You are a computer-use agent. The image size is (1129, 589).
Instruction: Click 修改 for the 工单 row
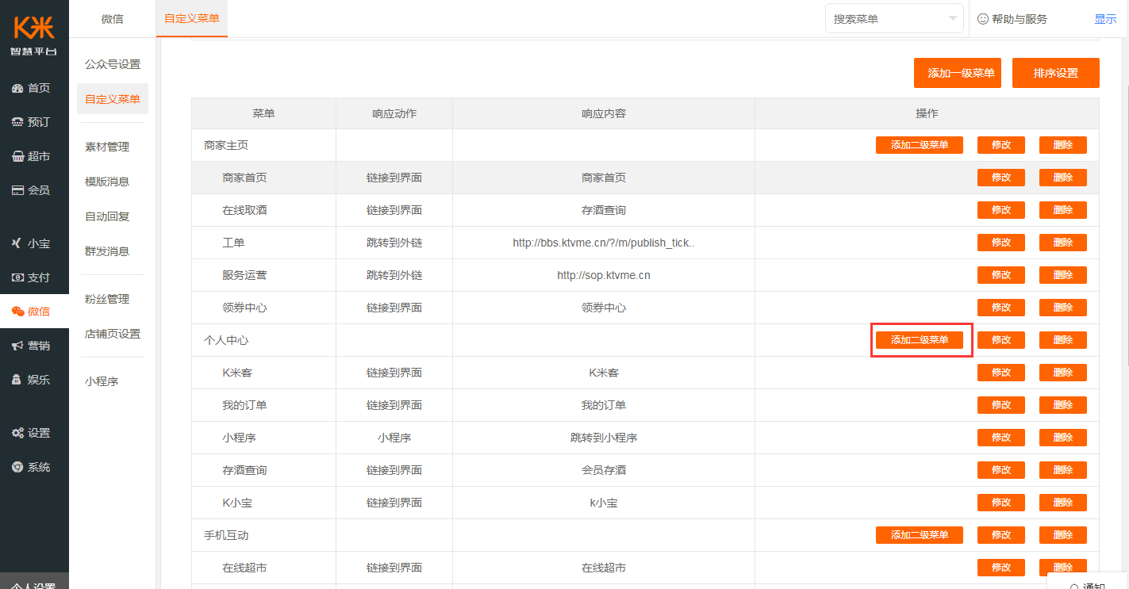(x=1001, y=243)
